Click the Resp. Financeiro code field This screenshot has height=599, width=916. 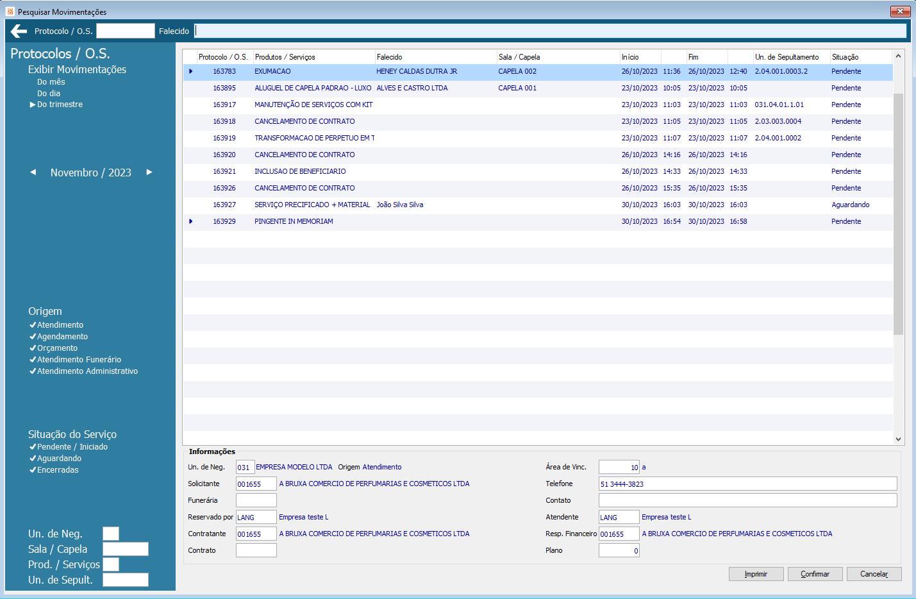coord(619,534)
